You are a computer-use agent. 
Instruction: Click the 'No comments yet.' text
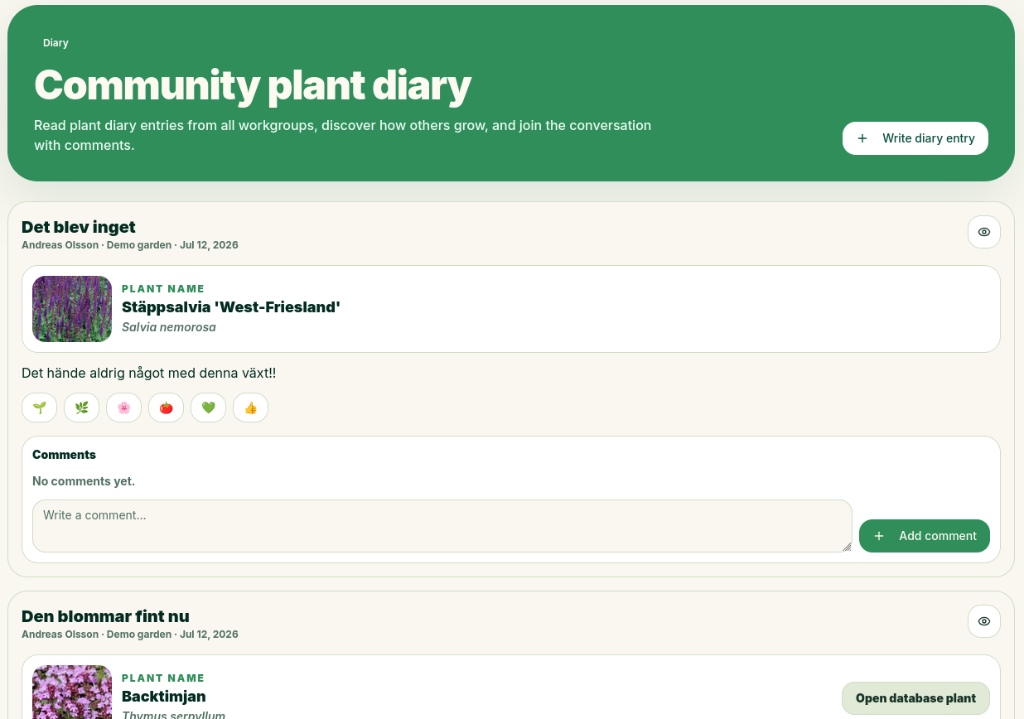84,481
